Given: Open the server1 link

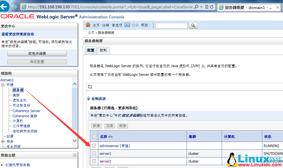Looking at the screenshot, I should (x=105, y=154).
